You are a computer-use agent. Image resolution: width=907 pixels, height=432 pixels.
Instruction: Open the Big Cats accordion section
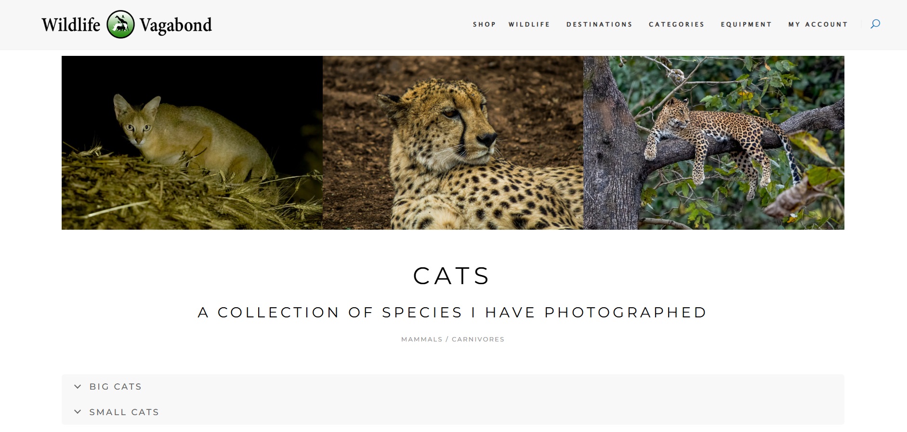(453, 387)
